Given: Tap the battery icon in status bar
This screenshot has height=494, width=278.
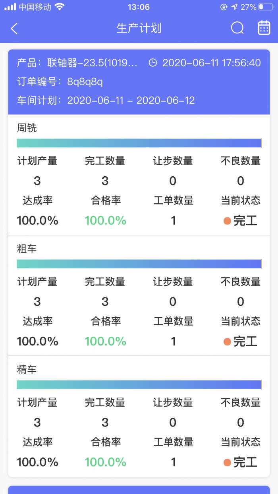Looking at the screenshot, I should click(x=266, y=7).
